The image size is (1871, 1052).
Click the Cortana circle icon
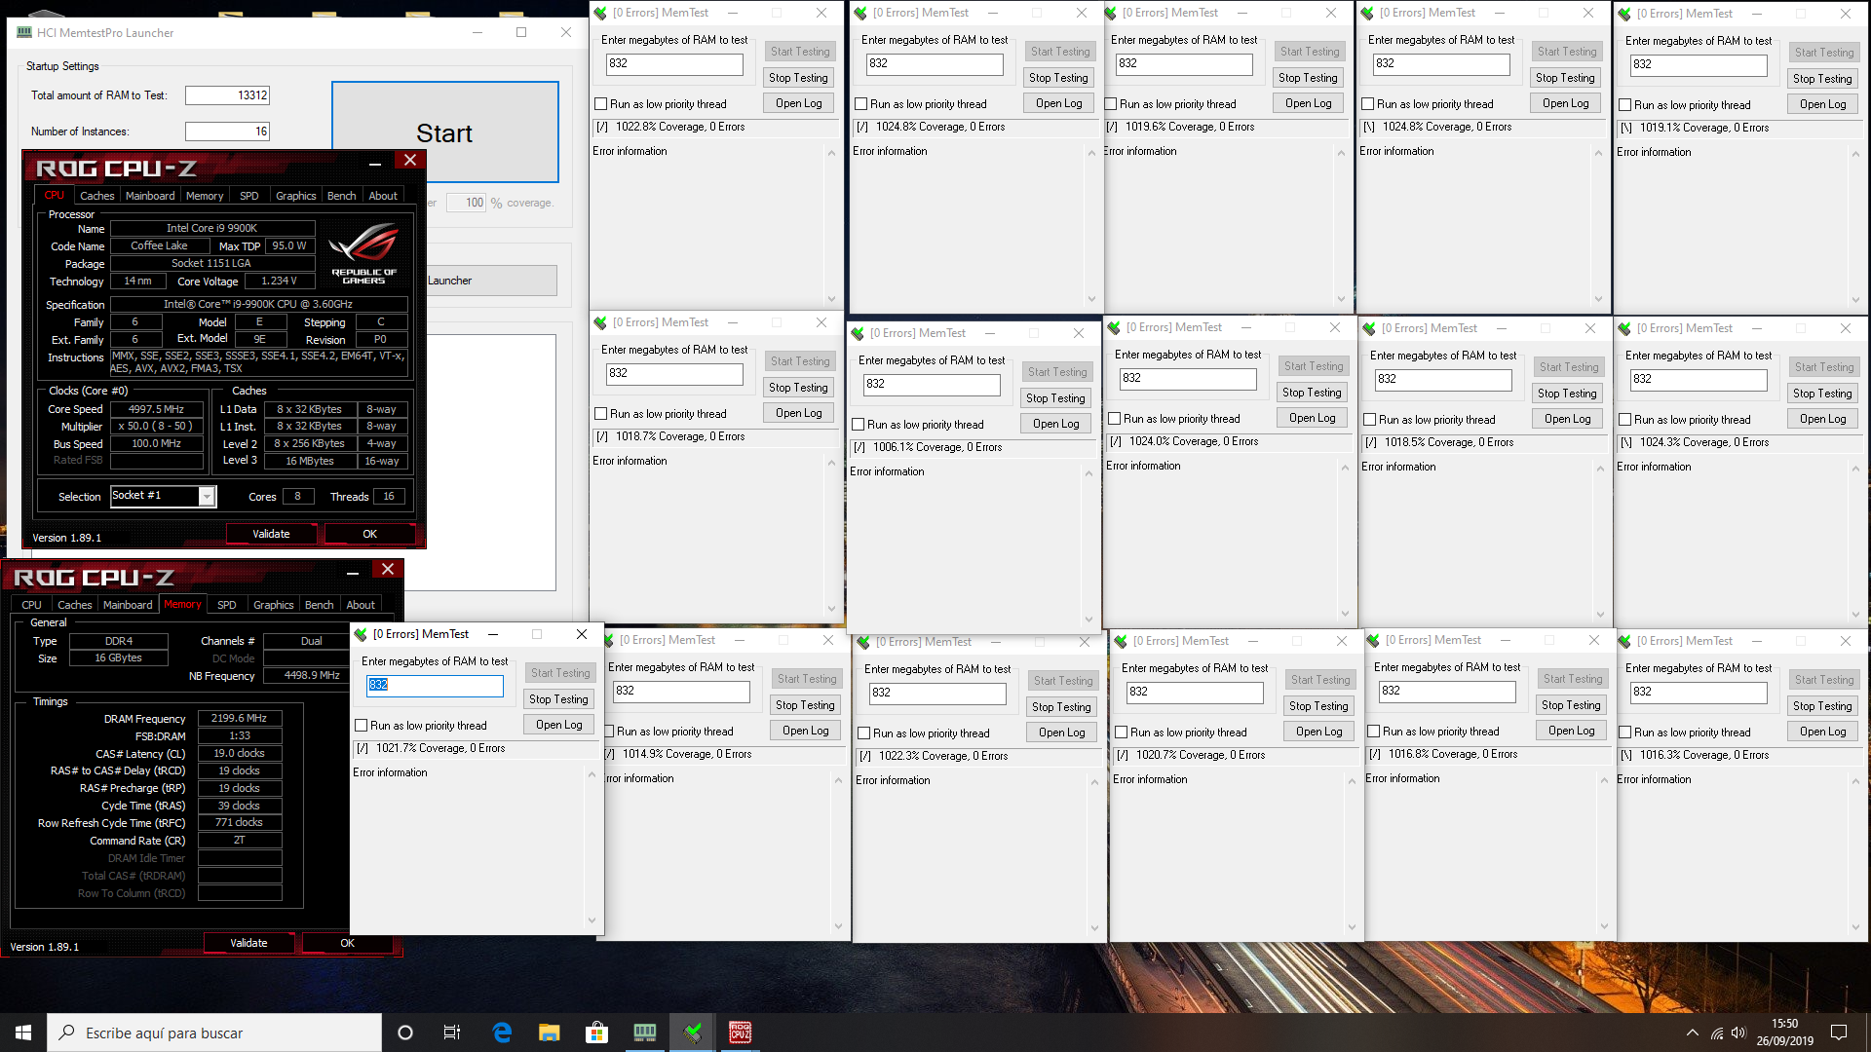coord(405,1033)
